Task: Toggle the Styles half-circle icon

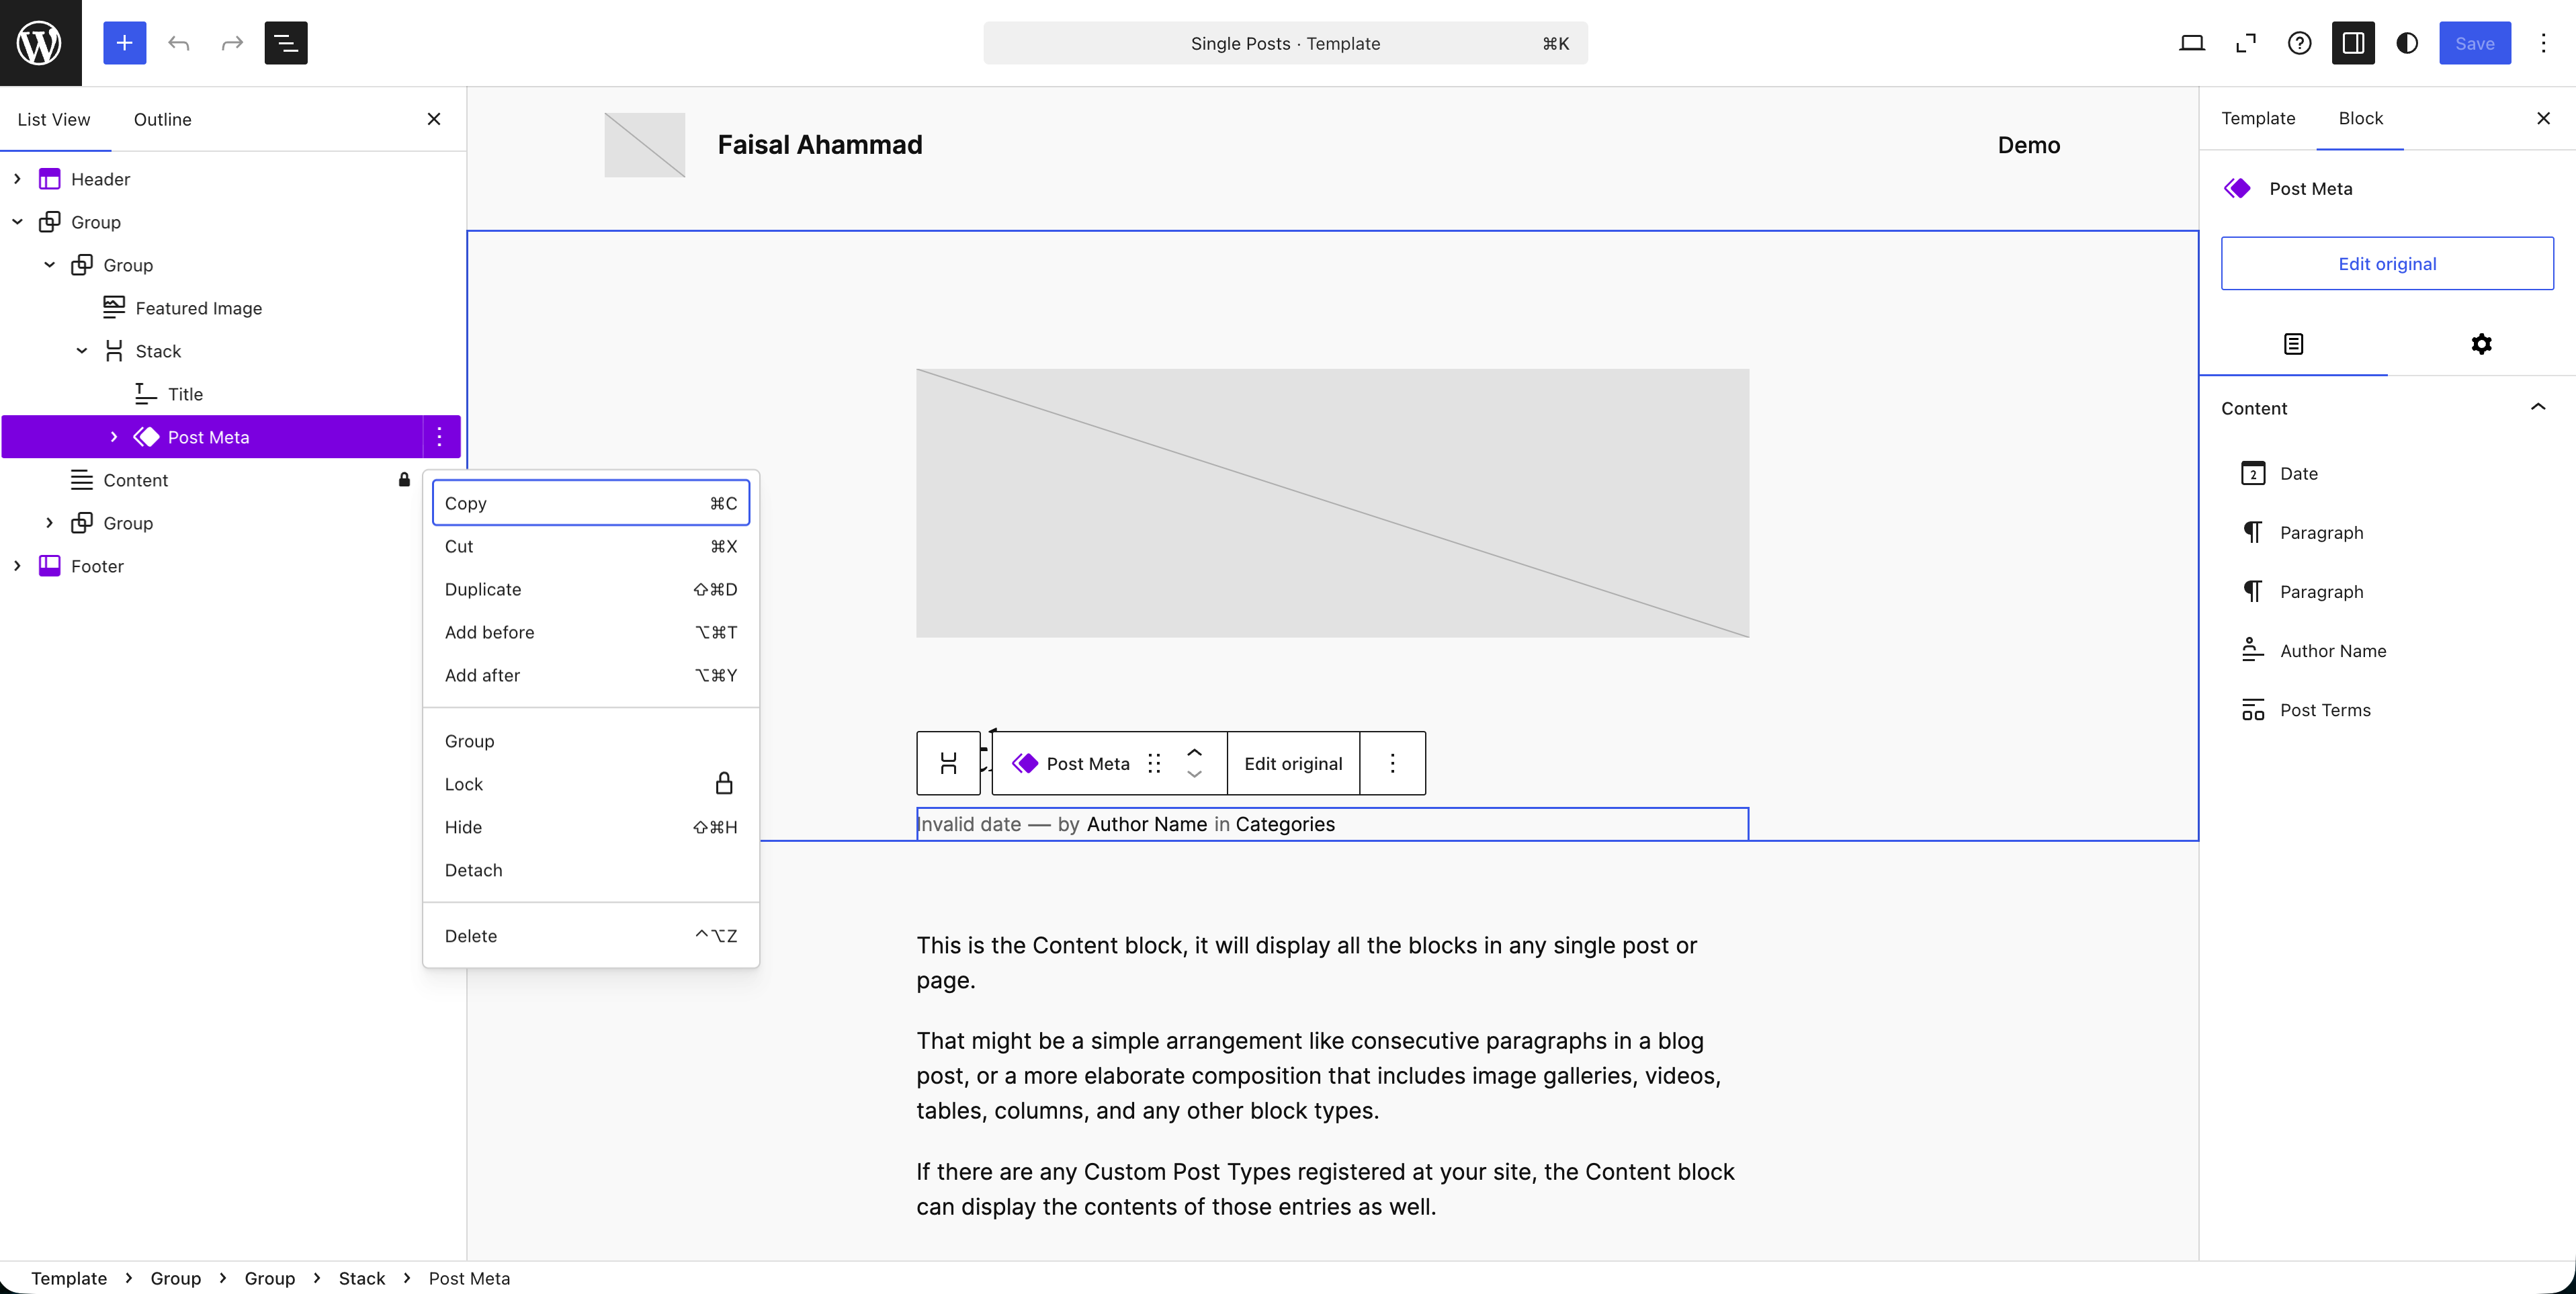Action: click(2406, 43)
